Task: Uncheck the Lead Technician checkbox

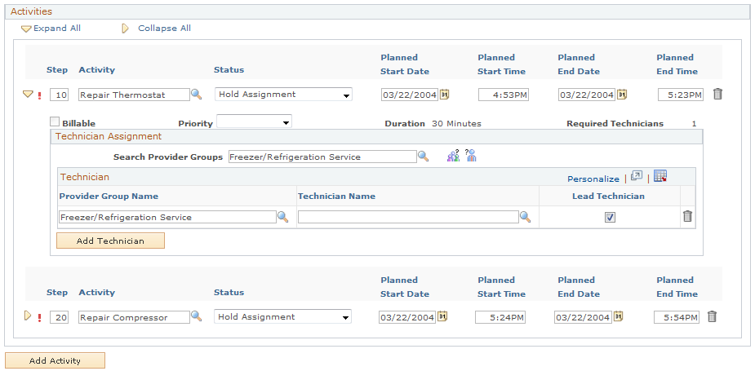Action: (610, 217)
